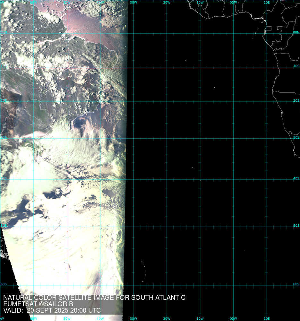
Task: Click the 'EUMETSAT ©SAILGRIB' credit text
Action: 38,304
